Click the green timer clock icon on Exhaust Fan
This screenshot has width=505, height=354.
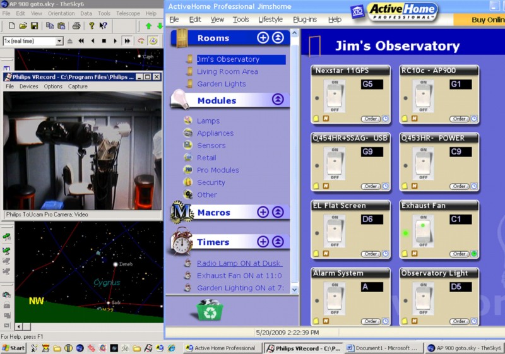pos(474,254)
